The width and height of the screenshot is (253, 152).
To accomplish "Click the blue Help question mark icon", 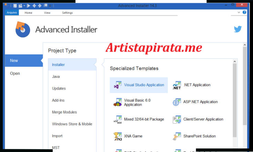I will pyautogui.click(x=244, y=12).
